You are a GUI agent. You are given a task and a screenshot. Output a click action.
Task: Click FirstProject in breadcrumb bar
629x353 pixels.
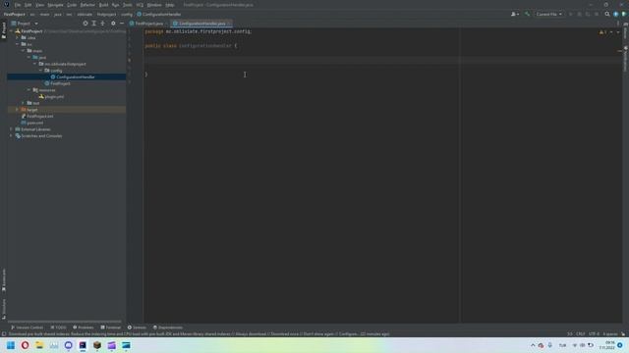click(x=15, y=14)
